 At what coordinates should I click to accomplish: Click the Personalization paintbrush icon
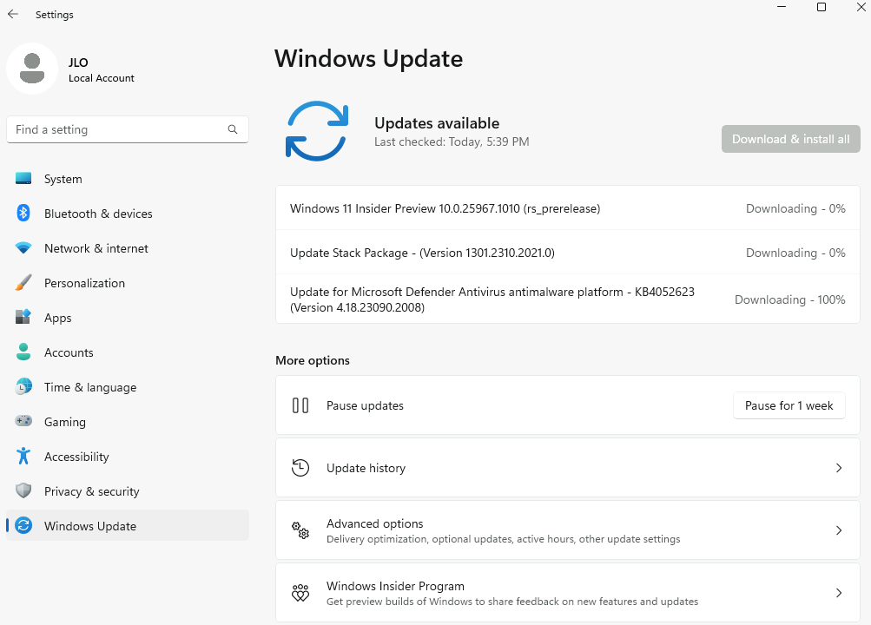pos(23,282)
